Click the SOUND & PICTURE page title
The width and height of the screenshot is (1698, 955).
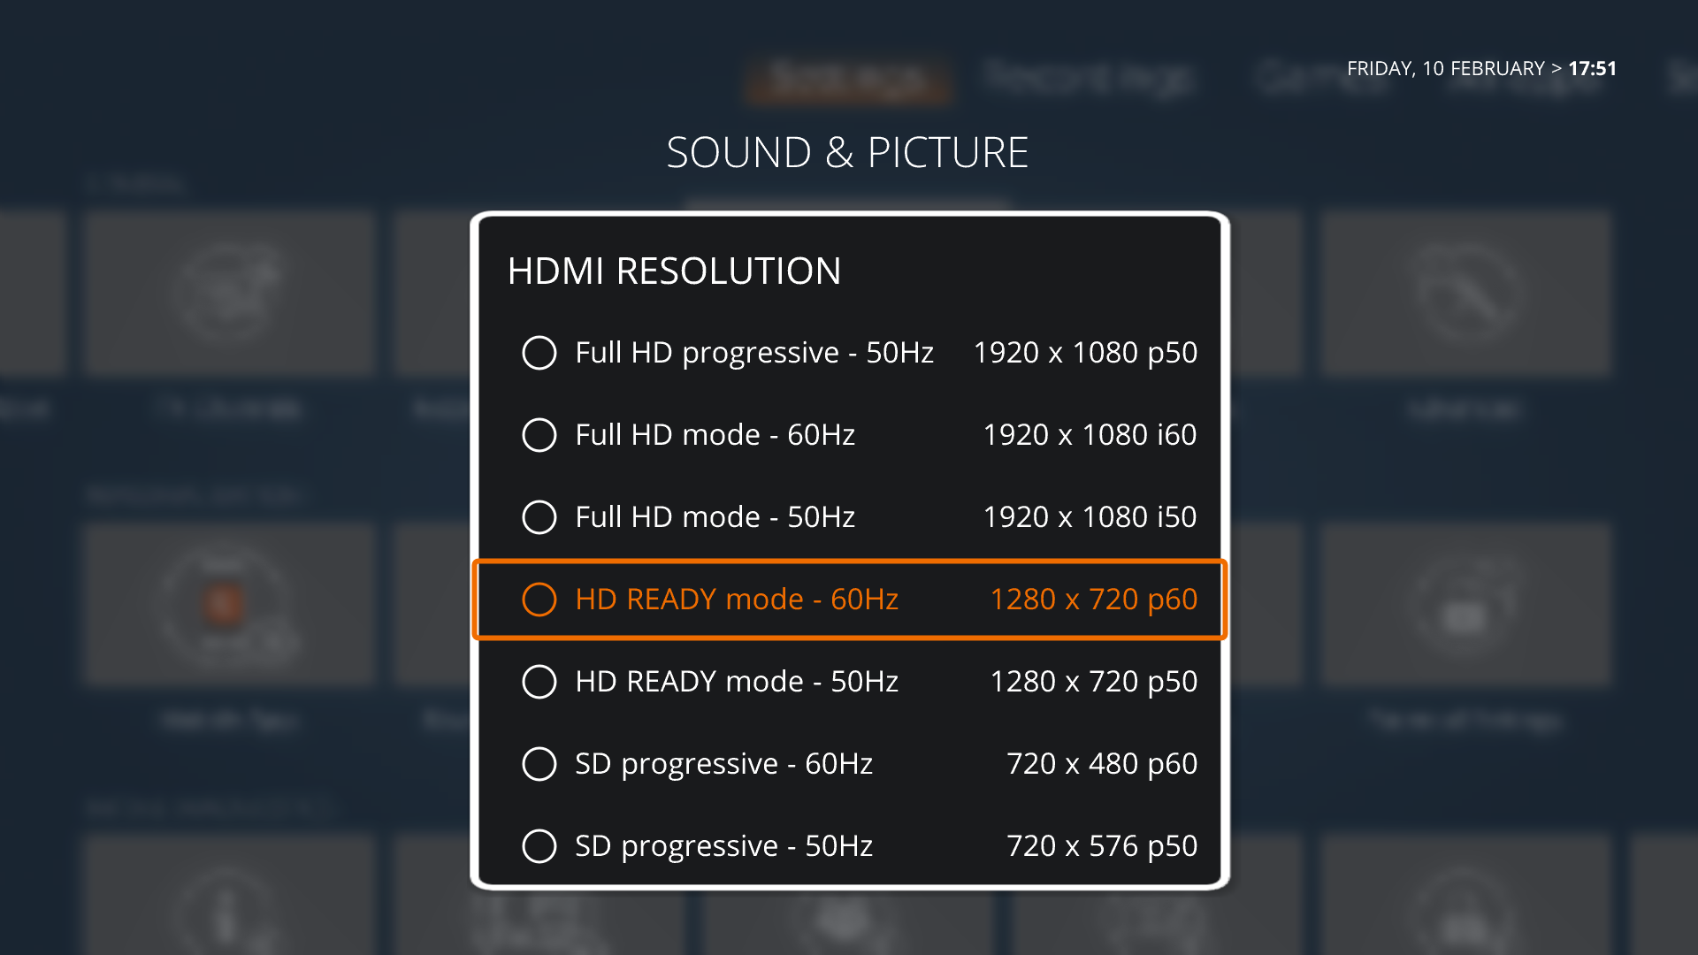point(847,153)
